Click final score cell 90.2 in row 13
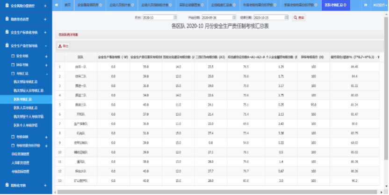Viewport: 389px width, 195px height. point(354,181)
